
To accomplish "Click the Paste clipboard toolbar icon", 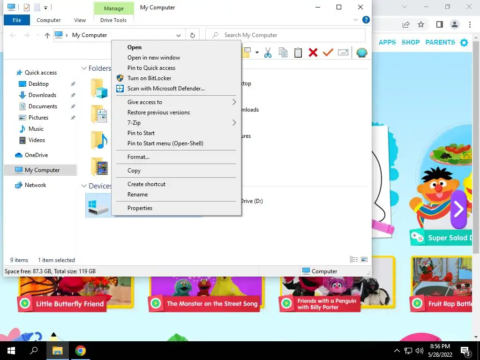I will click(x=298, y=52).
